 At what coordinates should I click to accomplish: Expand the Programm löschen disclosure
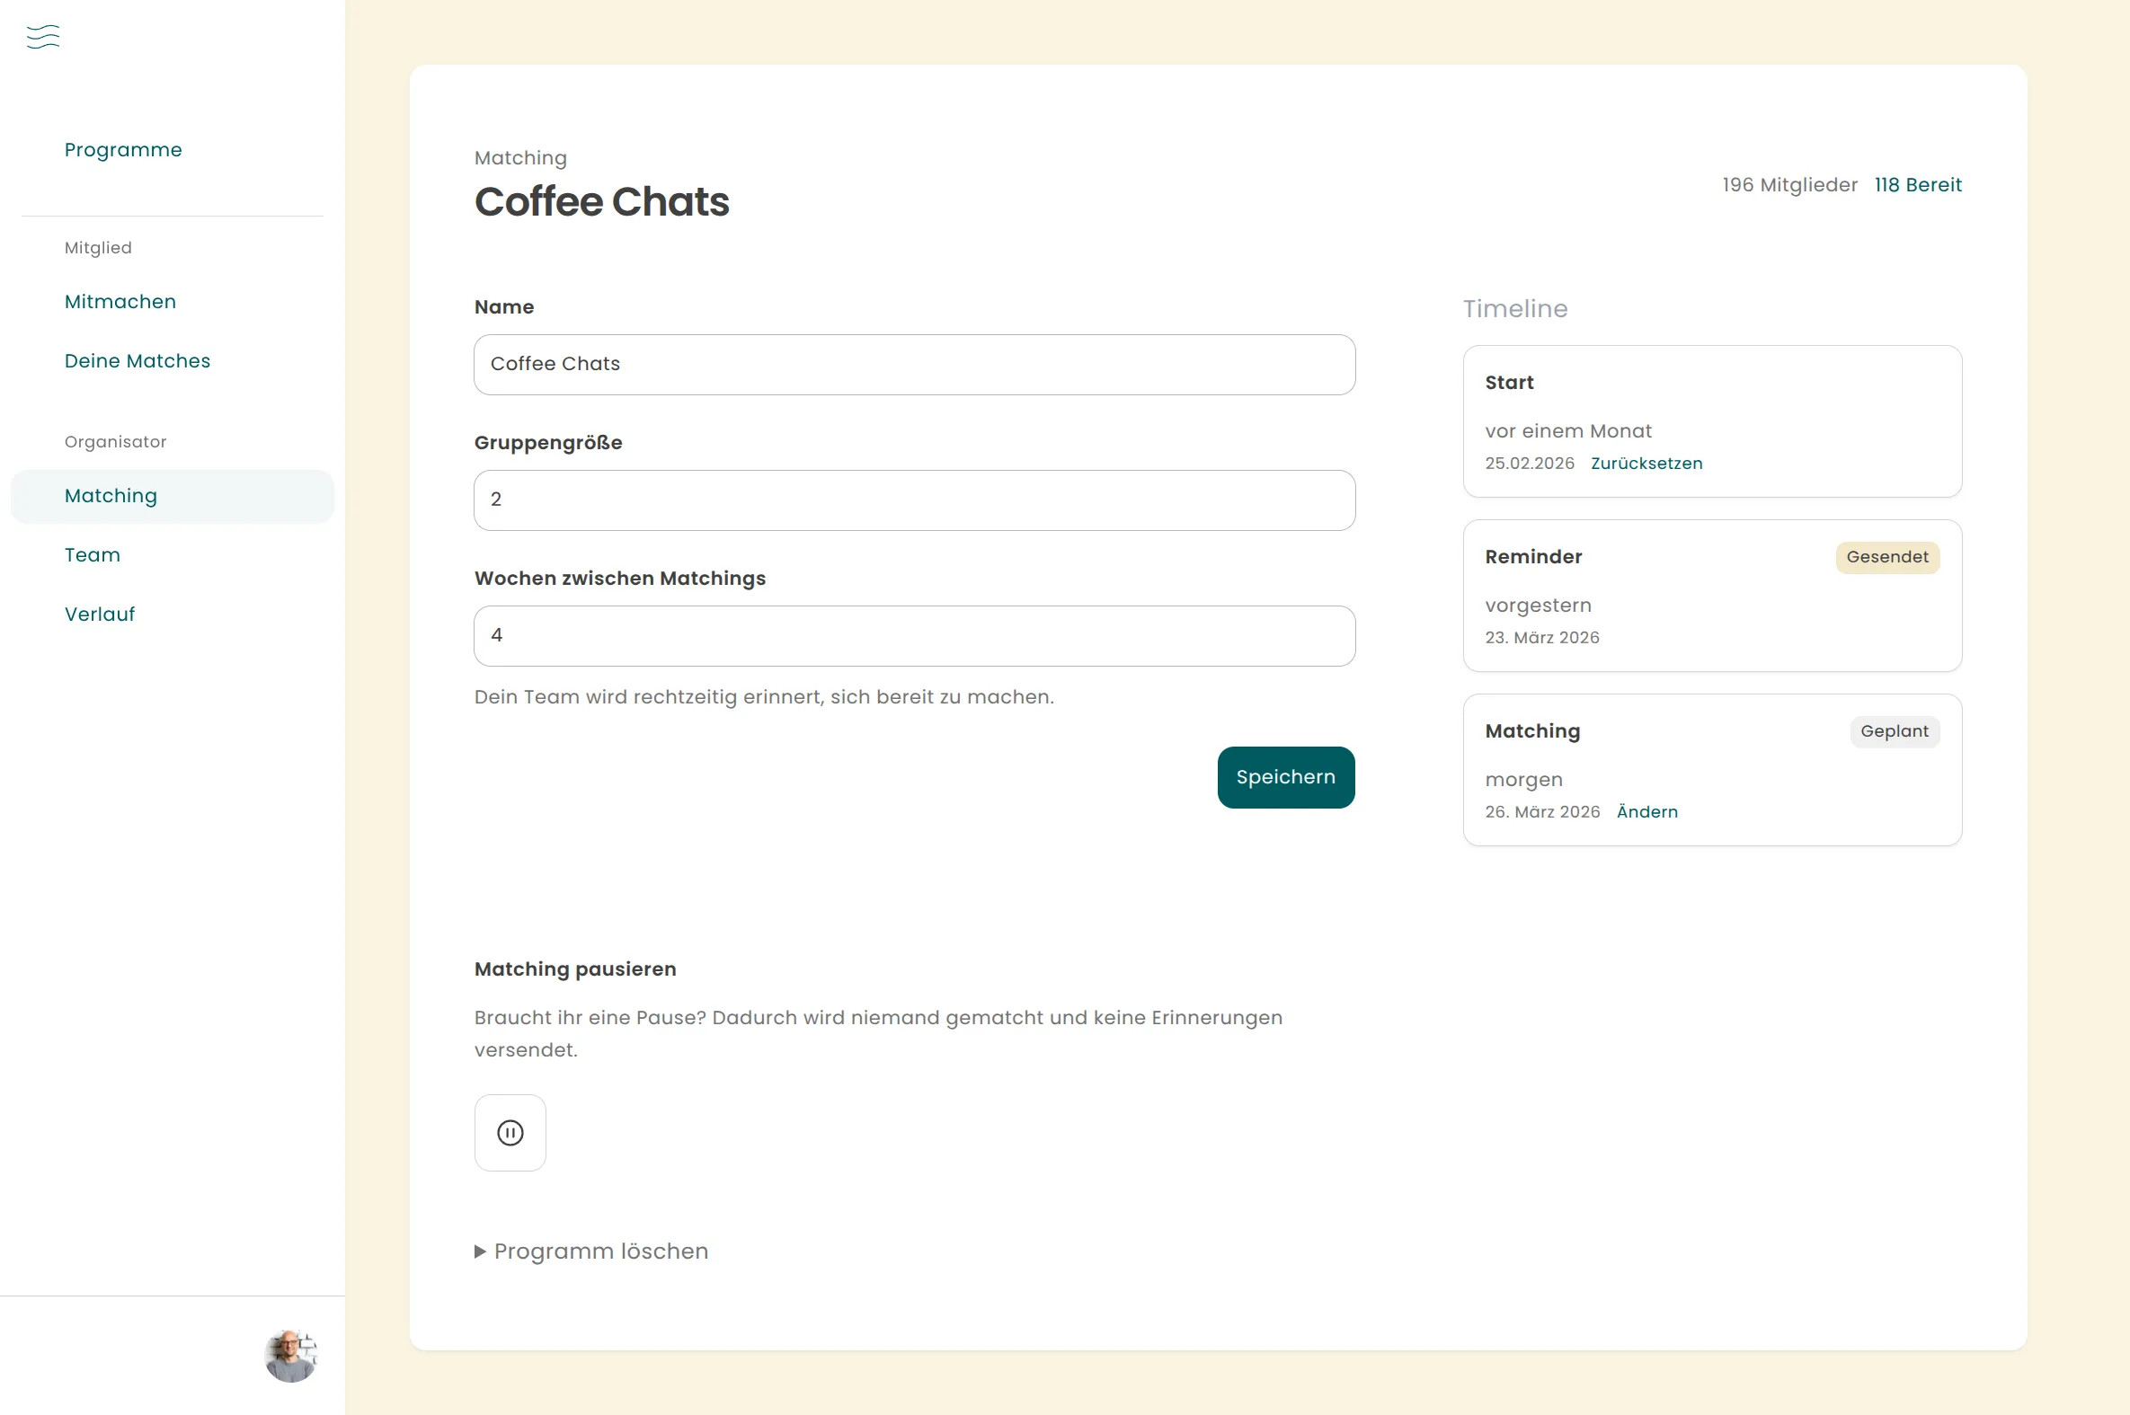pos(591,1251)
